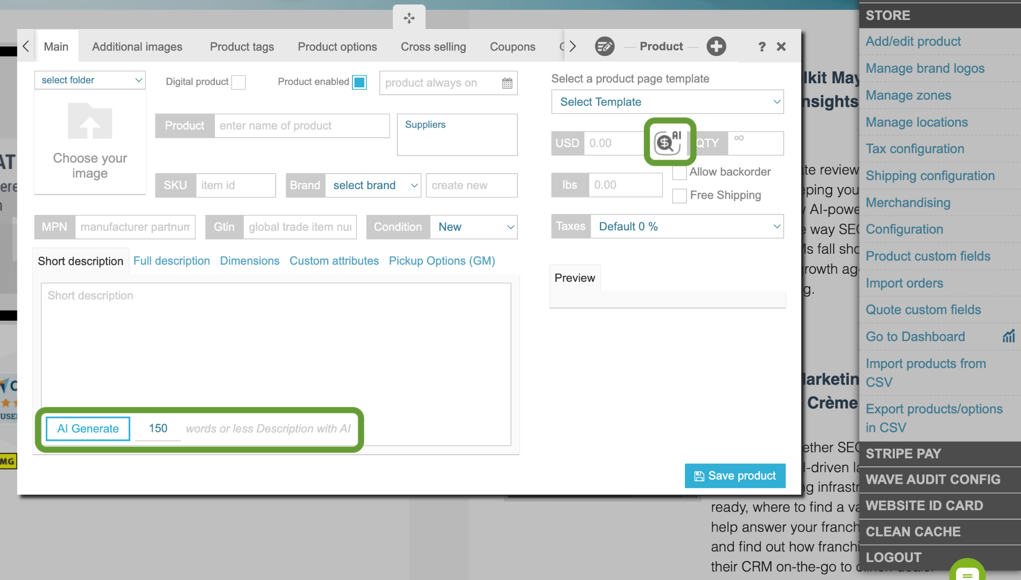Open the Select Template dropdown
The width and height of the screenshot is (1021, 580).
pyautogui.click(x=667, y=102)
